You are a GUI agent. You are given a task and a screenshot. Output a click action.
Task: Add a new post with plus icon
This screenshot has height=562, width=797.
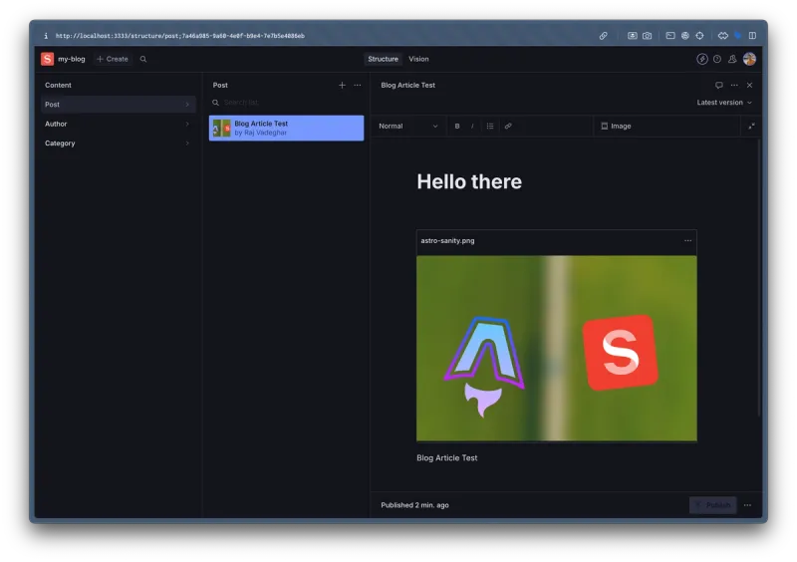tap(342, 85)
